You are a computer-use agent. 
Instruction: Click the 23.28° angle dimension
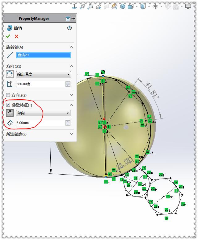coord(124,162)
